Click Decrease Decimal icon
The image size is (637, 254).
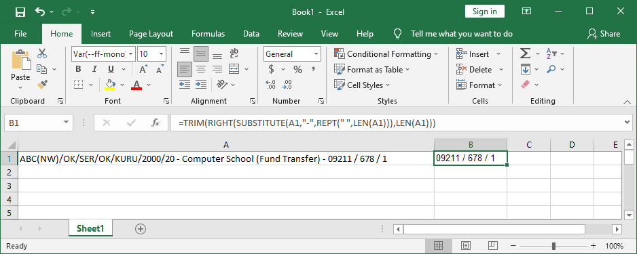(287, 85)
